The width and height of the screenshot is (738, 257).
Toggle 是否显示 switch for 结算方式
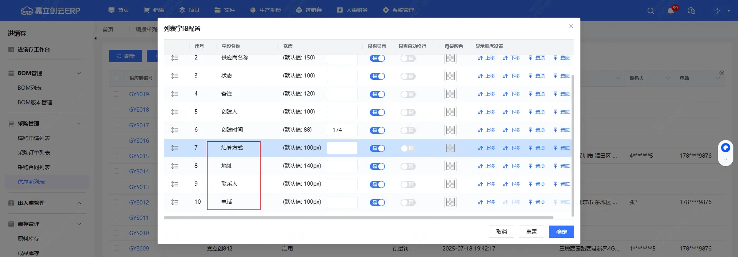tap(377, 148)
